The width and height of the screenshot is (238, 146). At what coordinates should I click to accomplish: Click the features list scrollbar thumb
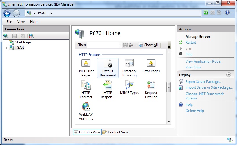(x=169, y=87)
